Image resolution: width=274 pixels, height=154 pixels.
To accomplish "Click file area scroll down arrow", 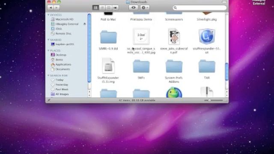I will pos(226,95).
